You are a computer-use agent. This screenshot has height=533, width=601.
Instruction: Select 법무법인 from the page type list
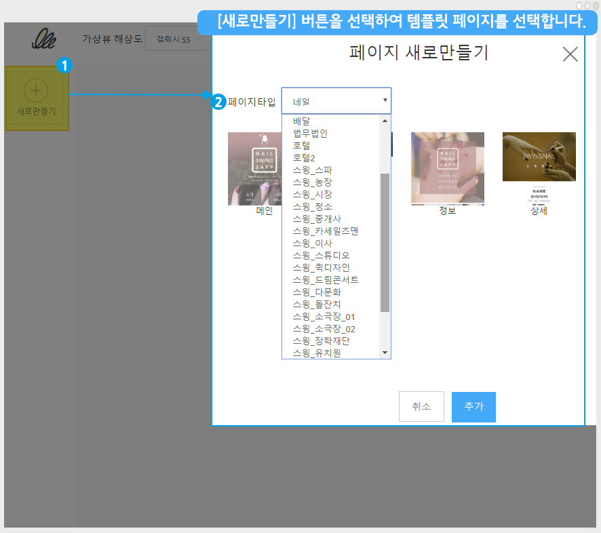click(x=310, y=133)
